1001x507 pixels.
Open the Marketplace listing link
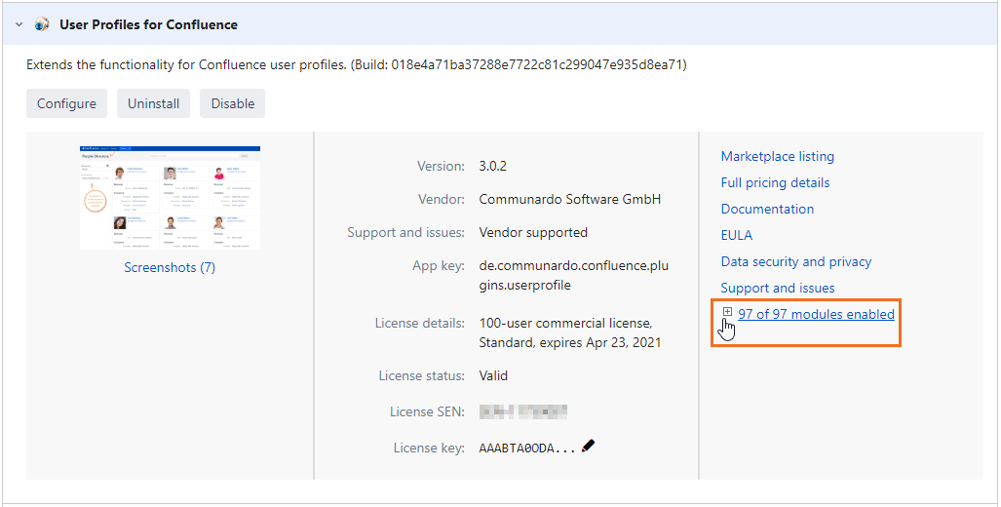(x=777, y=156)
